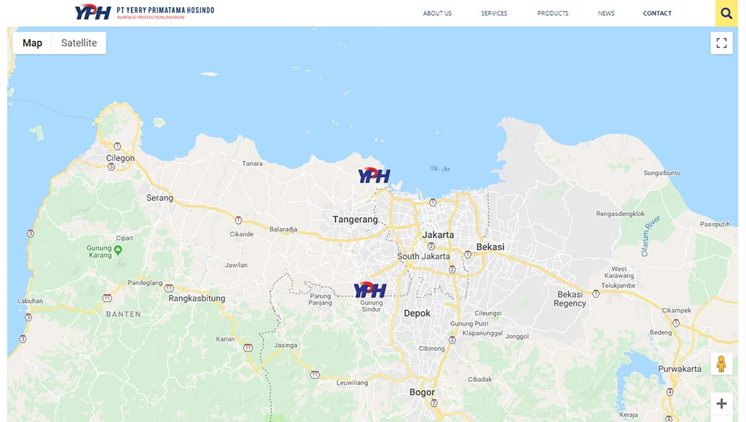Click the Bekasi city label
746x422 pixels.
tap(490, 247)
